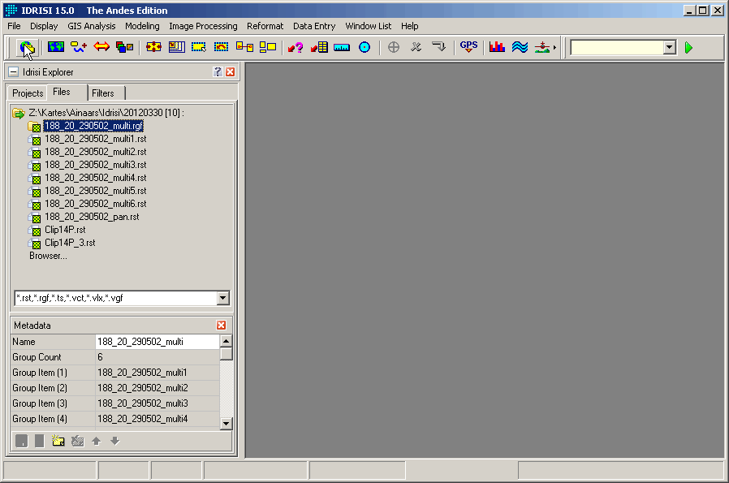Click the red four-arrow pan icon

[153, 47]
